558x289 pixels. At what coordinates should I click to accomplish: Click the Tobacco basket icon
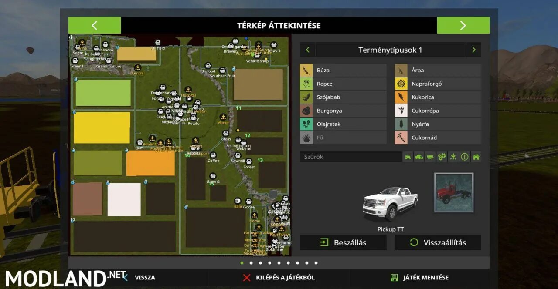coord(105,44)
